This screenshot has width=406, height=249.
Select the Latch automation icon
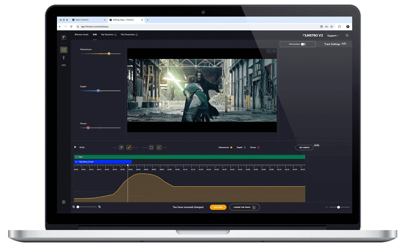tap(121, 147)
